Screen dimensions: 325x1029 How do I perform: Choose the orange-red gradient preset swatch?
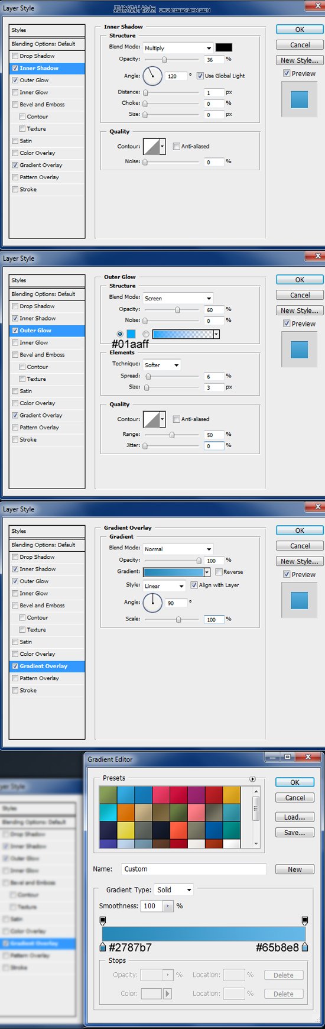178,830
